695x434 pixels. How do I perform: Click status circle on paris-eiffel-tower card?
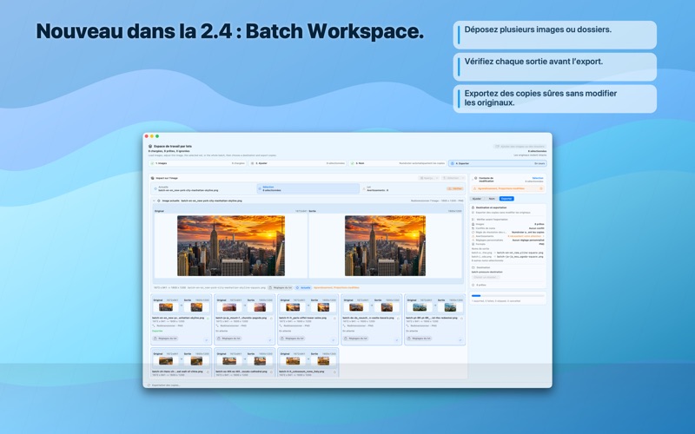(334, 318)
